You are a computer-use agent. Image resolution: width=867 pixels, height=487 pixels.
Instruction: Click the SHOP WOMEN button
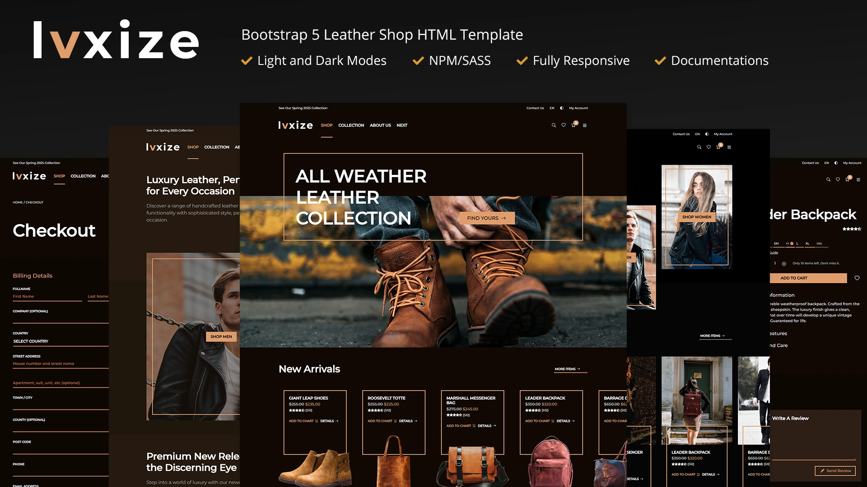697,217
